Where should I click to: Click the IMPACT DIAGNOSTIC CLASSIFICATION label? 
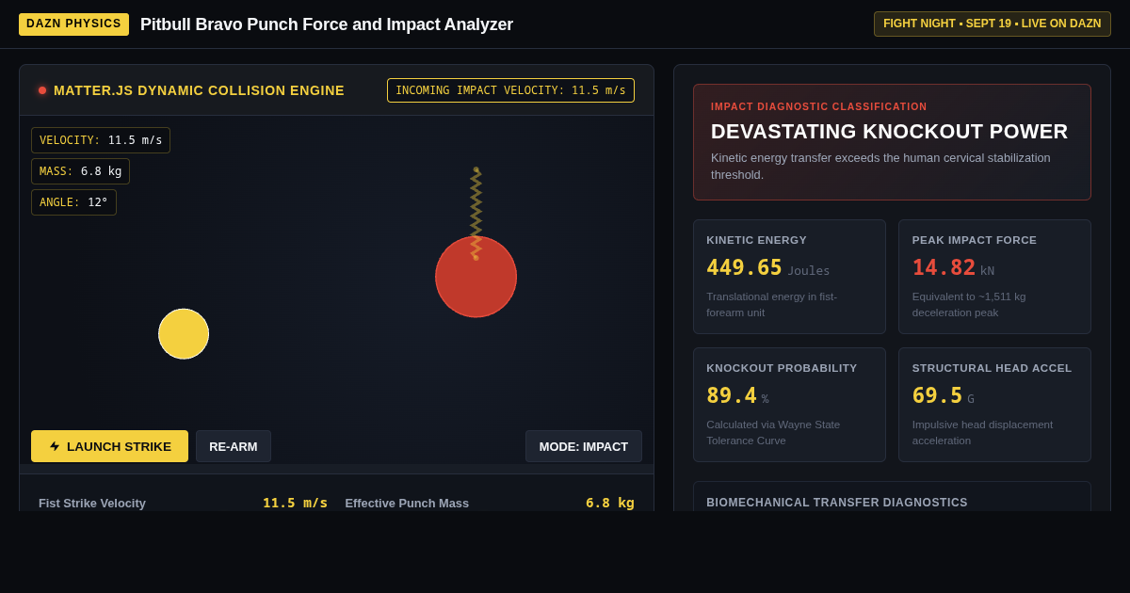[818, 106]
